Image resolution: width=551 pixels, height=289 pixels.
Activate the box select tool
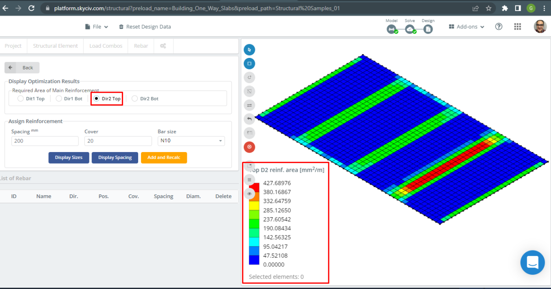click(249, 63)
